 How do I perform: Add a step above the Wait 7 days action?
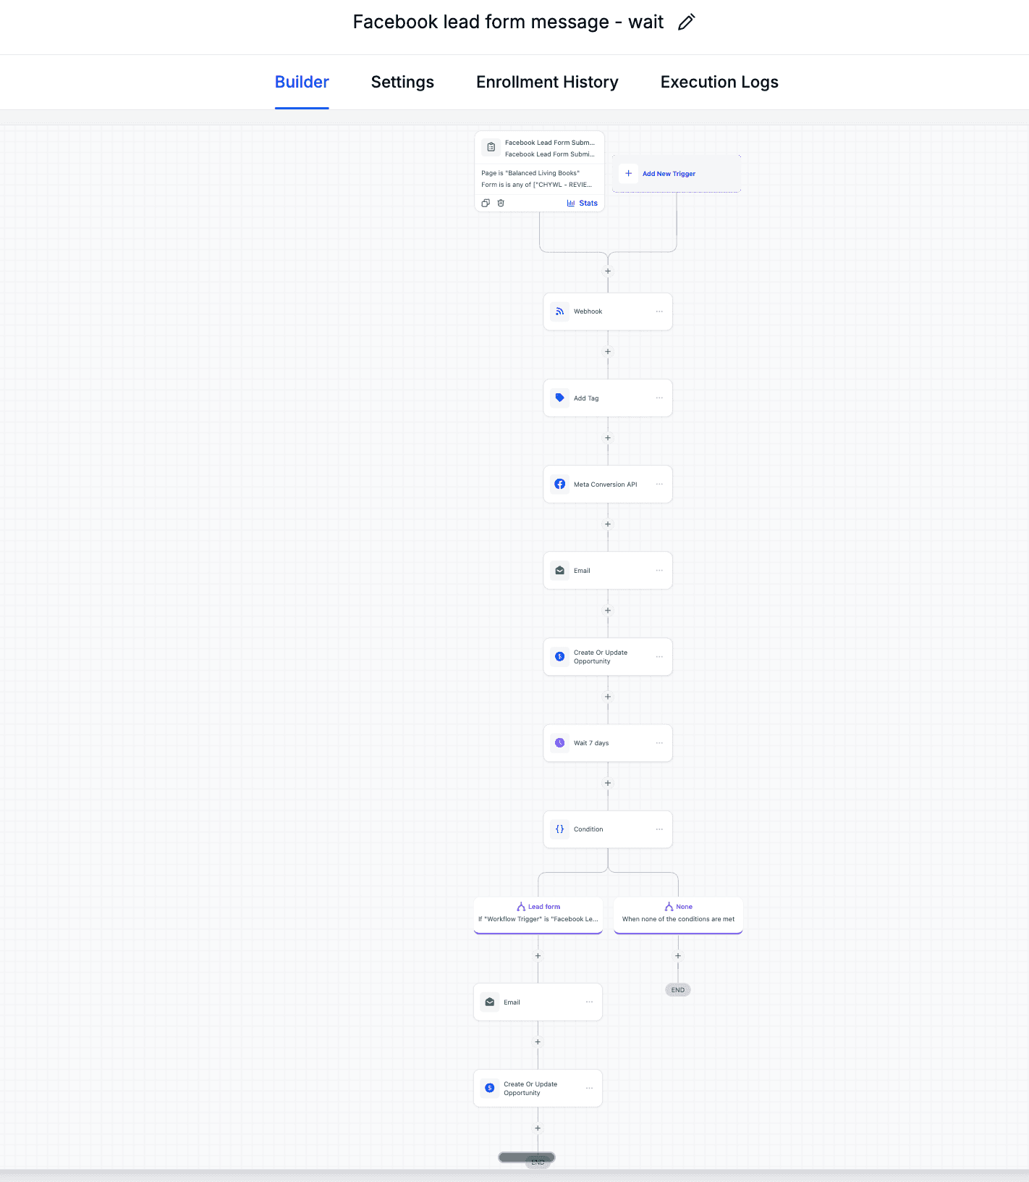[x=608, y=696]
